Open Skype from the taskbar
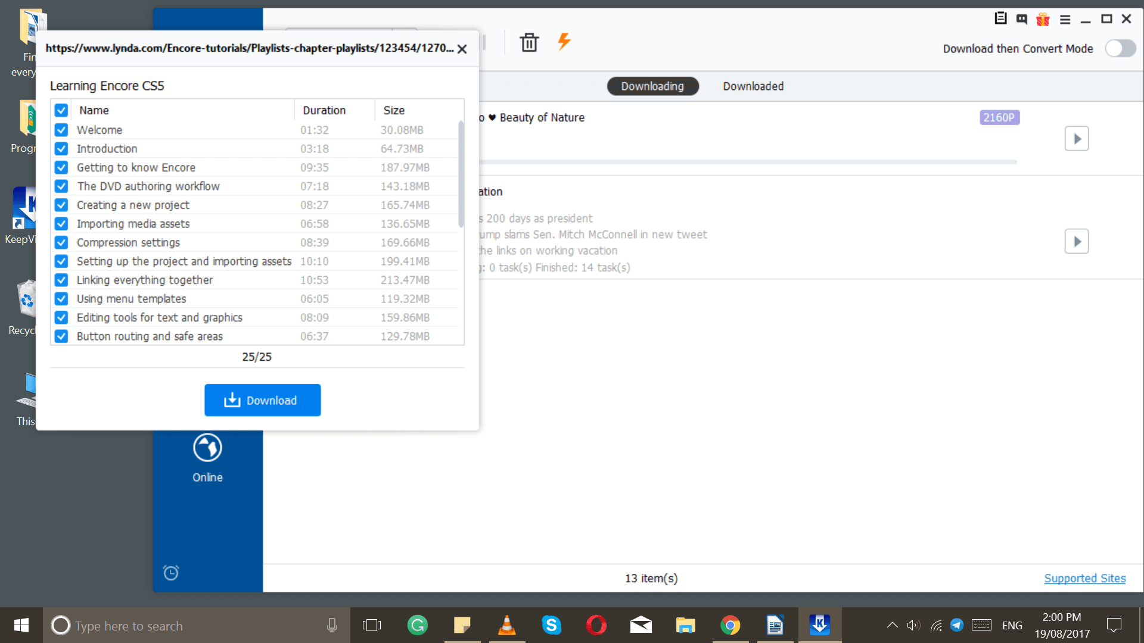Viewport: 1144px width, 643px height. pos(551,625)
